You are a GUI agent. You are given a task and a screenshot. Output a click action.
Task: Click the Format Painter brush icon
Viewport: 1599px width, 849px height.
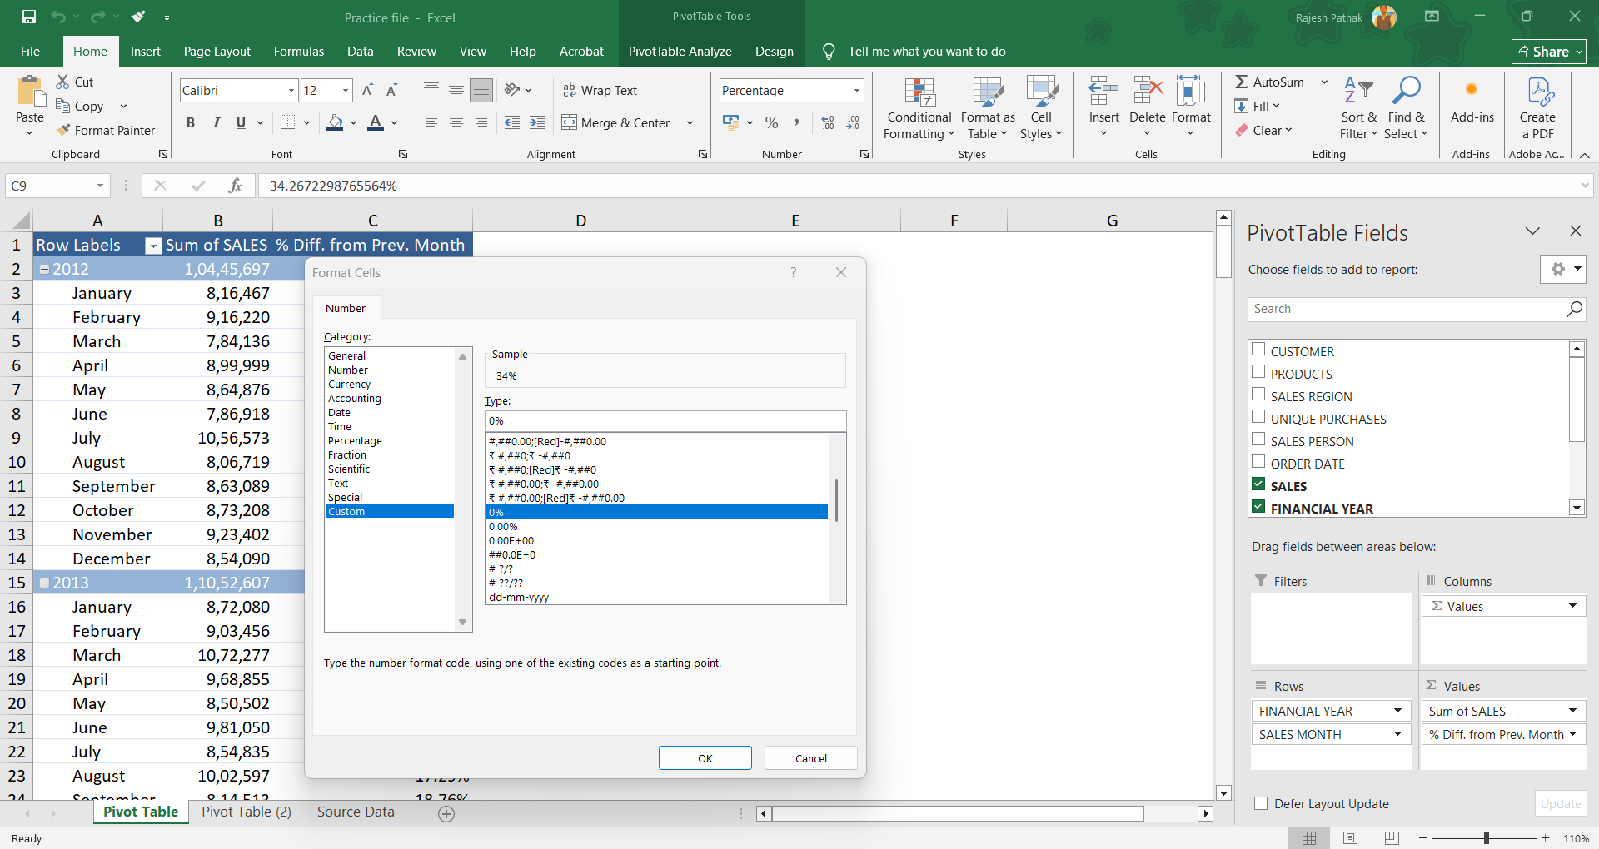[x=63, y=130]
